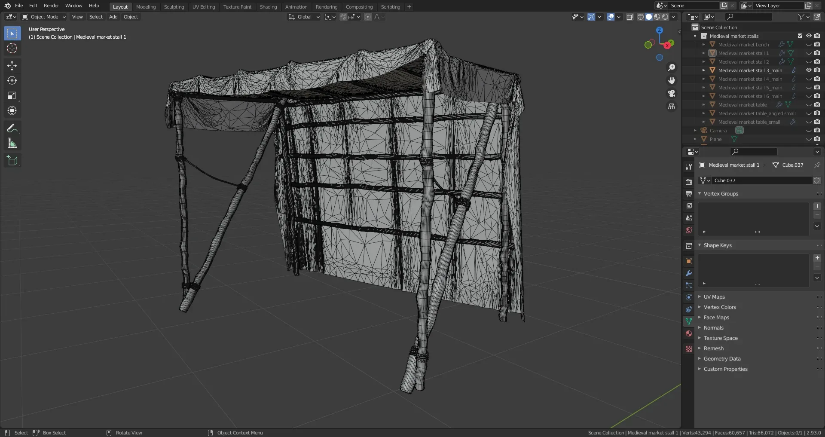The image size is (825, 437).
Task: Add a new workspace tab with plus
Action: click(x=409, y=6)
